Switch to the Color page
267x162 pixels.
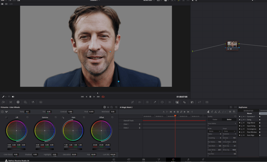click(173, 160)
